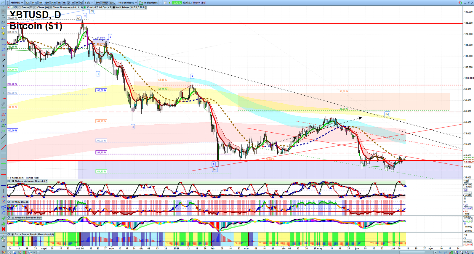Click the thumbs up icon in left toolbar
Viewport: 474px width, 254px height.
point(3,224)
